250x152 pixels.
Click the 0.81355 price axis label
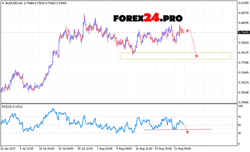[243, 3]
